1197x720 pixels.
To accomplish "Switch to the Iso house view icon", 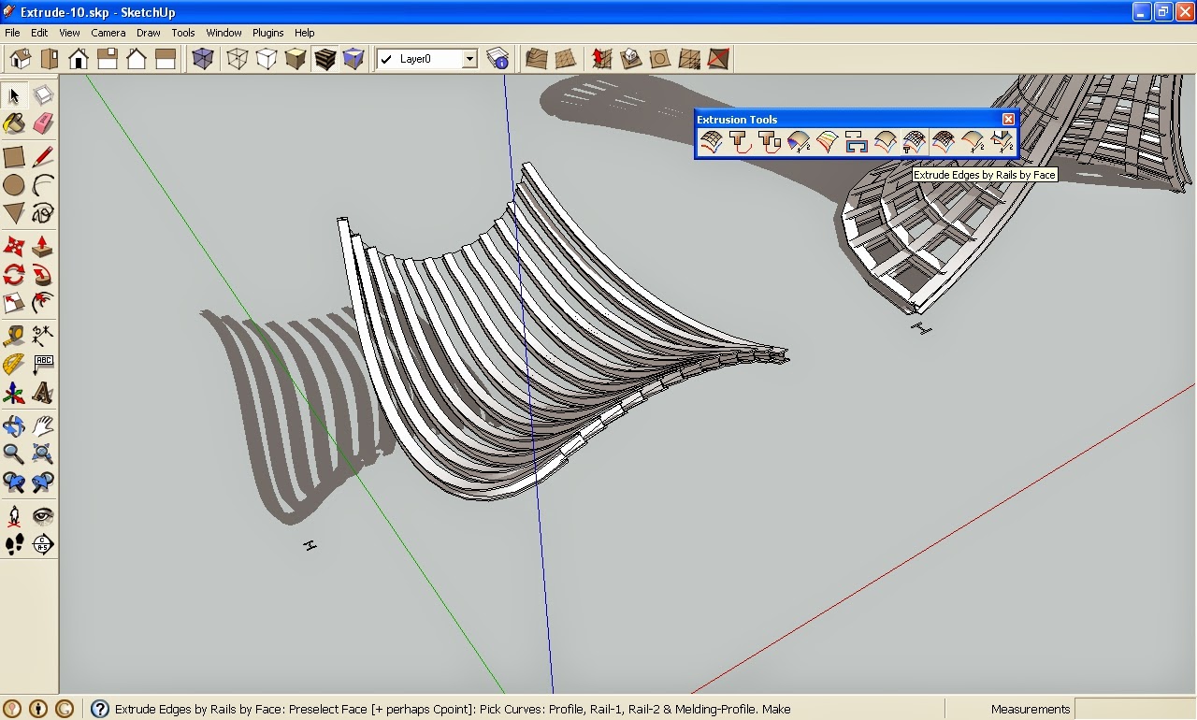I will point(21,60).
